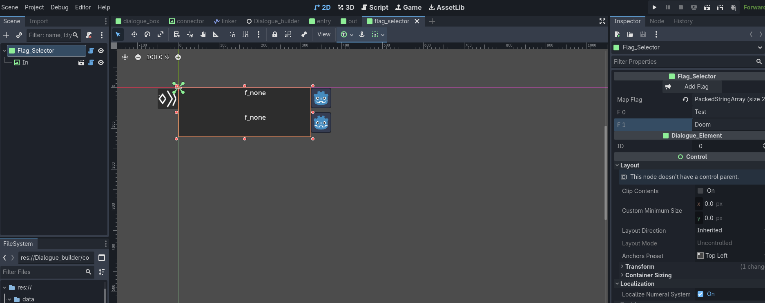
Task: Enable the Clip Contents checkbox
Action: pos(700,191)
